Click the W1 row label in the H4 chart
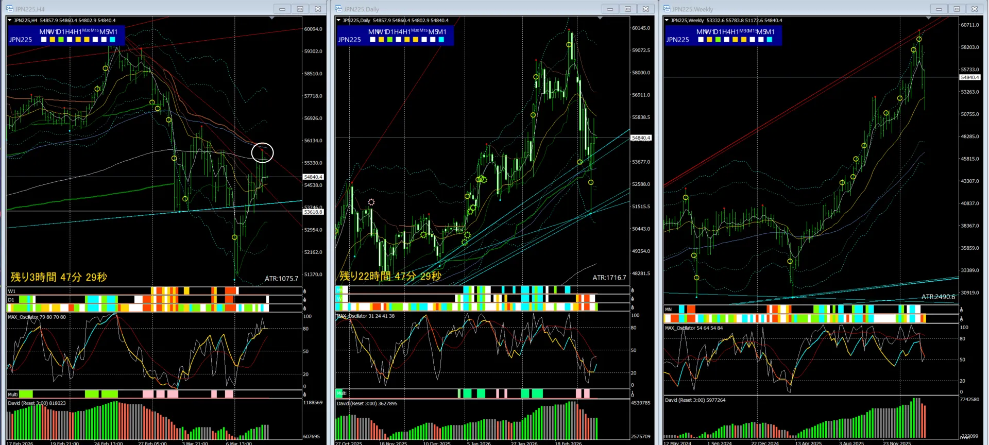This screenshot has height=445, width=989. click(12, 292)
